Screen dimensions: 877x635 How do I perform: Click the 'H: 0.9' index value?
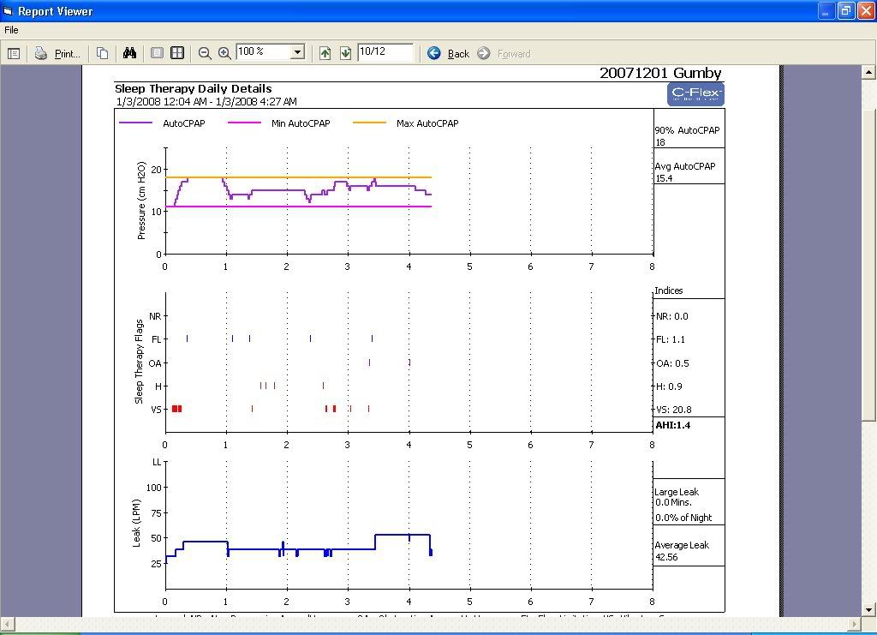coord(669,386)
